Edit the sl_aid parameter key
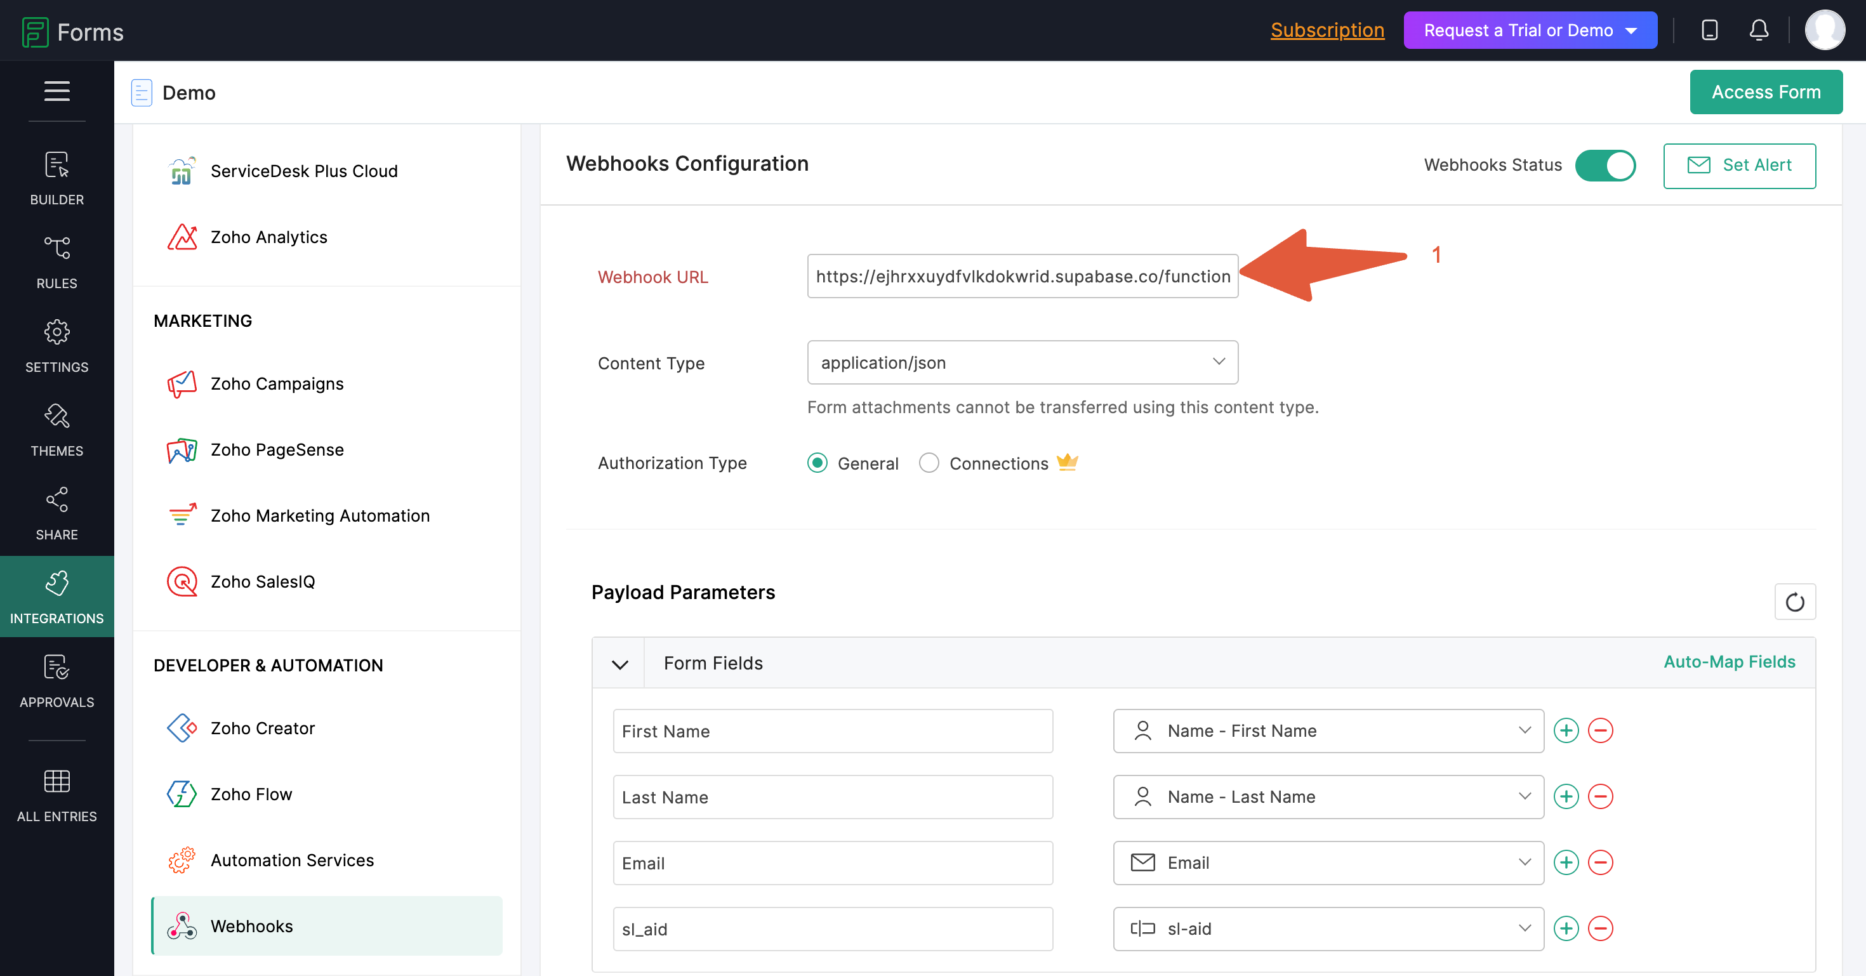 [x=832, y=928]
